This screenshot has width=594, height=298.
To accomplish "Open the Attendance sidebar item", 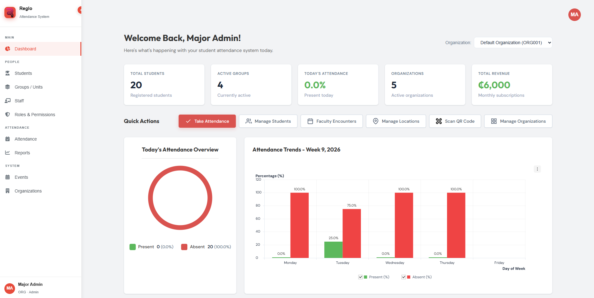I will [x=41, y=139].
